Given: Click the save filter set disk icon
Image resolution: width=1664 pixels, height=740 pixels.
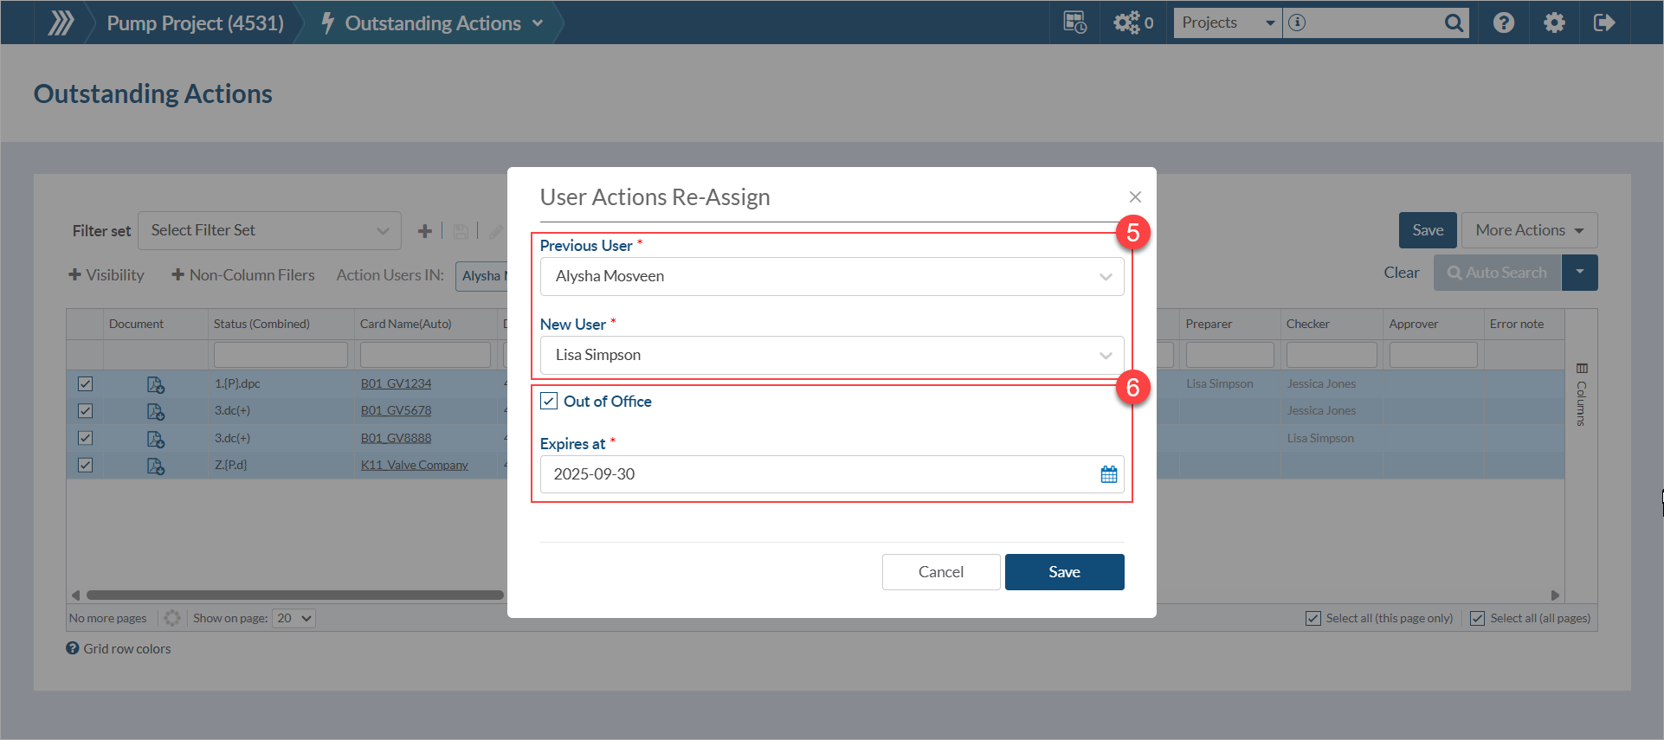Looking at the screenshot, I should point(461,231).
